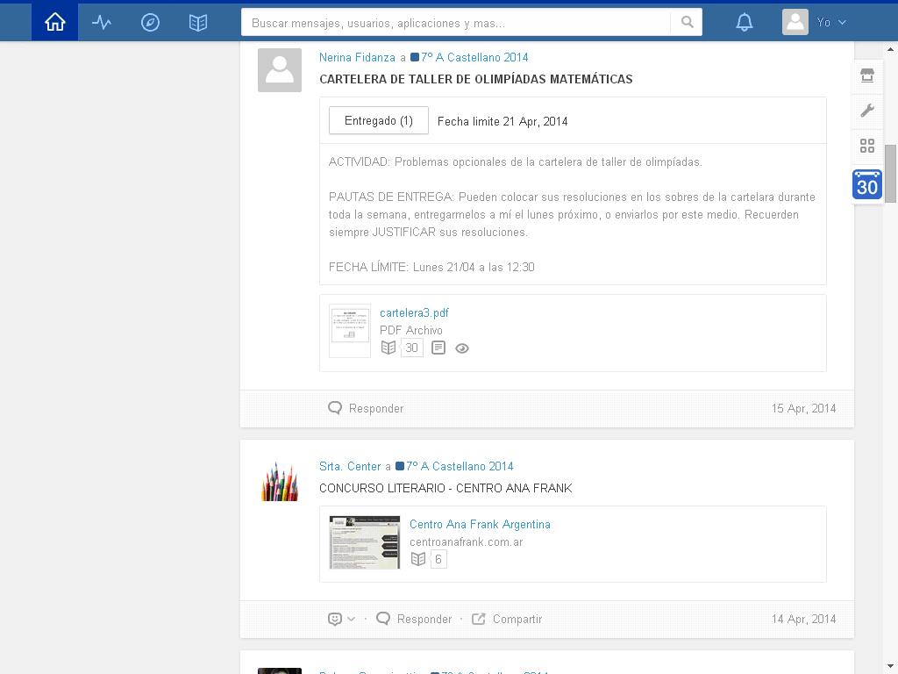Add cartelera3.pdf to library via book icon
This screenshot has width=898, height=674.
click(388, 348)
